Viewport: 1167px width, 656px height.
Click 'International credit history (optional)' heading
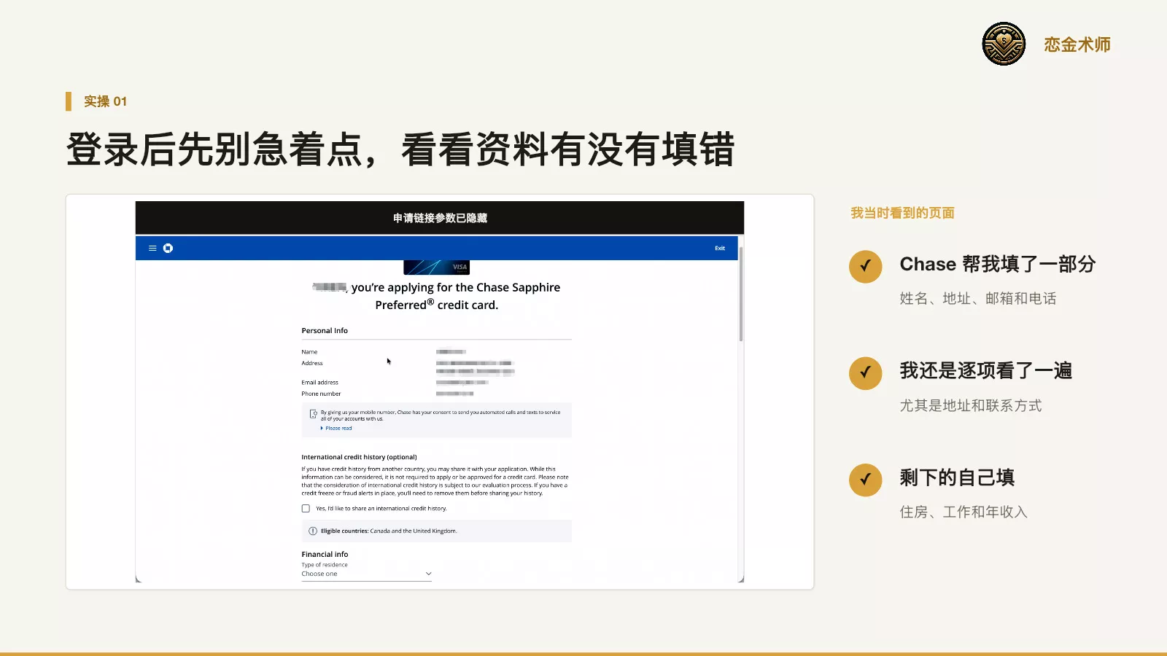(359, 458)
